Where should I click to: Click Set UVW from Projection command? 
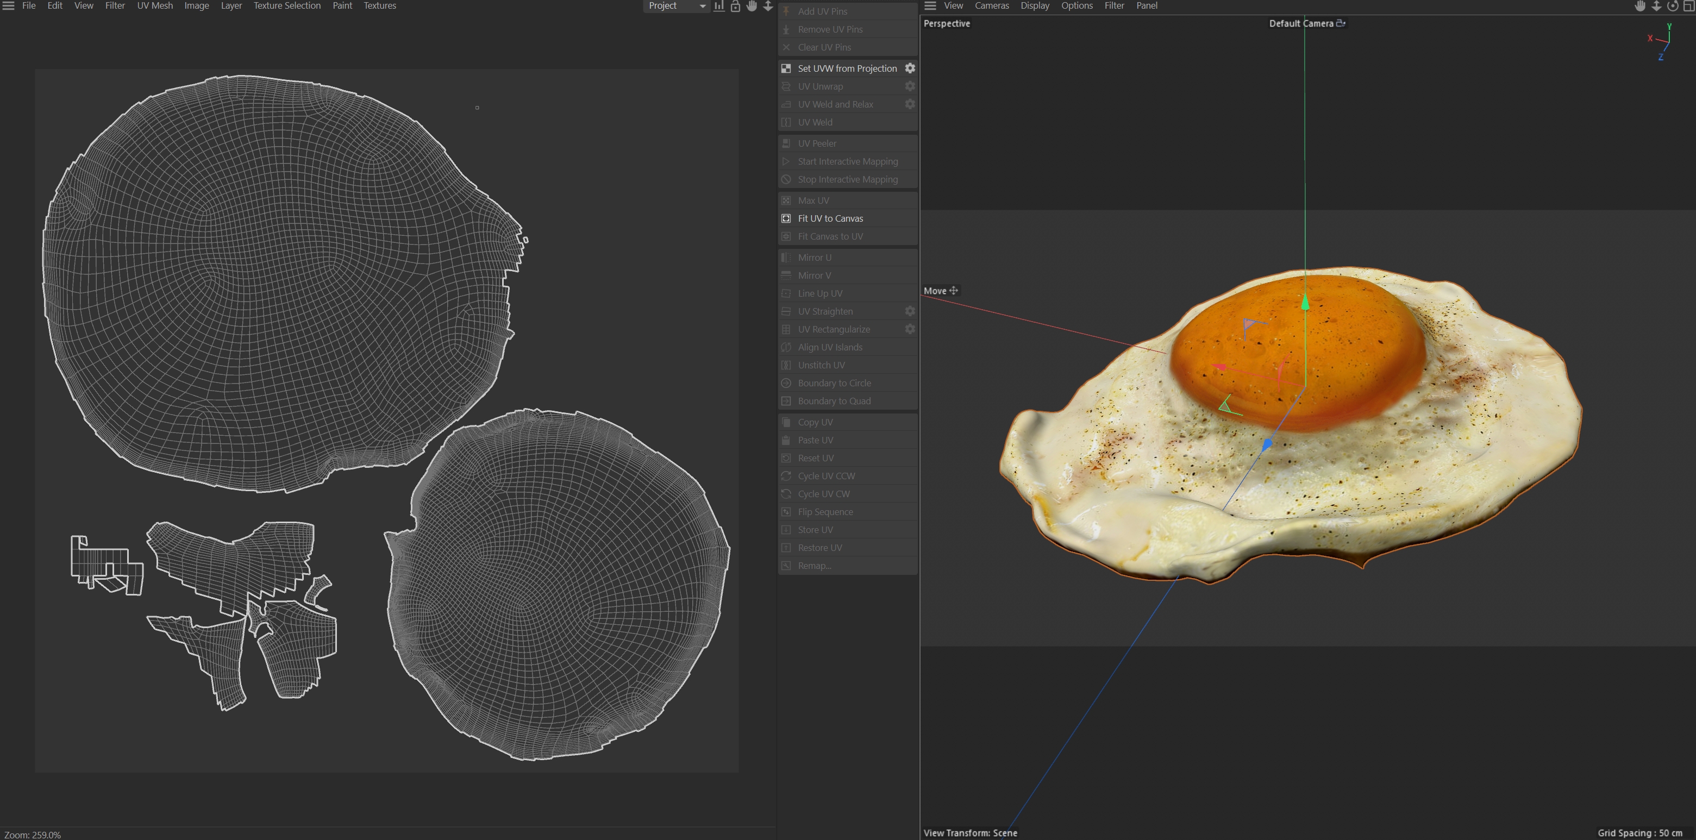[x=847, y=68]
